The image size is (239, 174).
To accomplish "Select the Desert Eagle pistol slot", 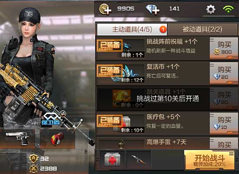I will pyautogui.click(x=17, y=139).
